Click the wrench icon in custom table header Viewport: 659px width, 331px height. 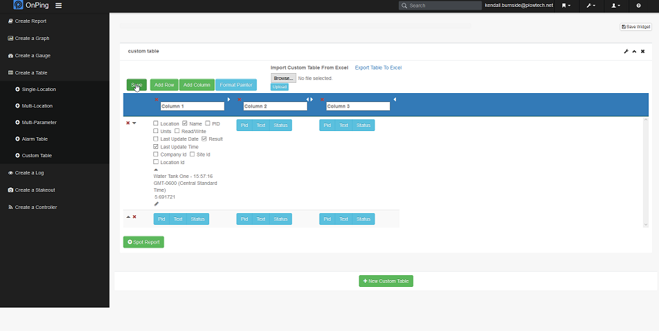(x=626, y=51)
